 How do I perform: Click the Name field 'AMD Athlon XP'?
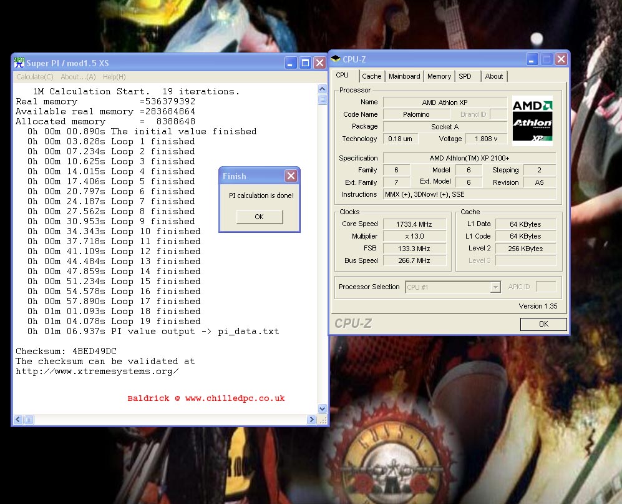coord(445,102)
